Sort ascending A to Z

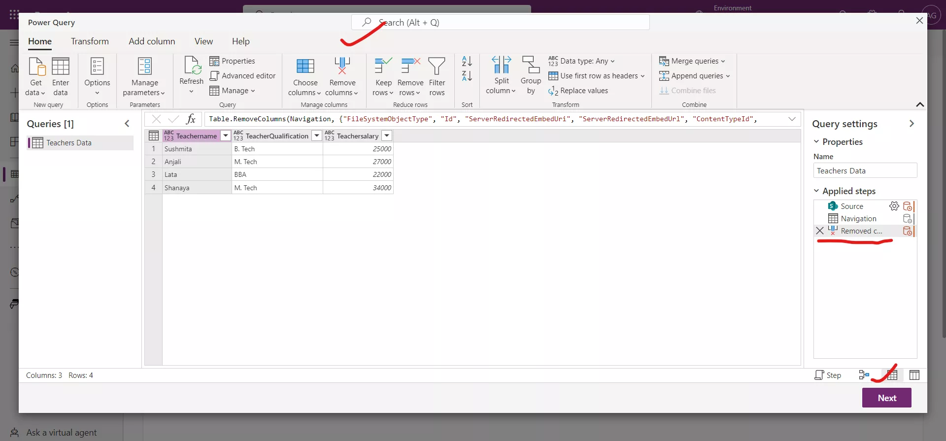point(467,61)
